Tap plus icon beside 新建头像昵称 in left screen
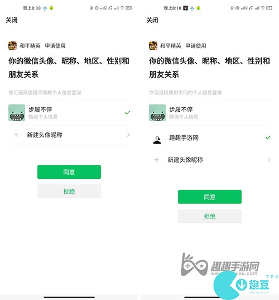Screen dimensions: 279x300 coord(16,135)
